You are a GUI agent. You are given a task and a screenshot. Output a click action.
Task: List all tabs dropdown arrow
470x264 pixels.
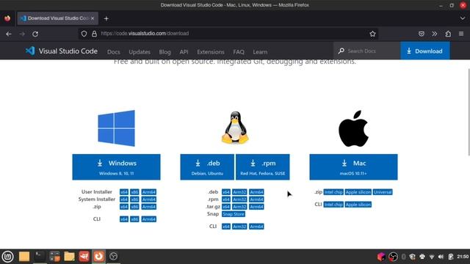463,18
